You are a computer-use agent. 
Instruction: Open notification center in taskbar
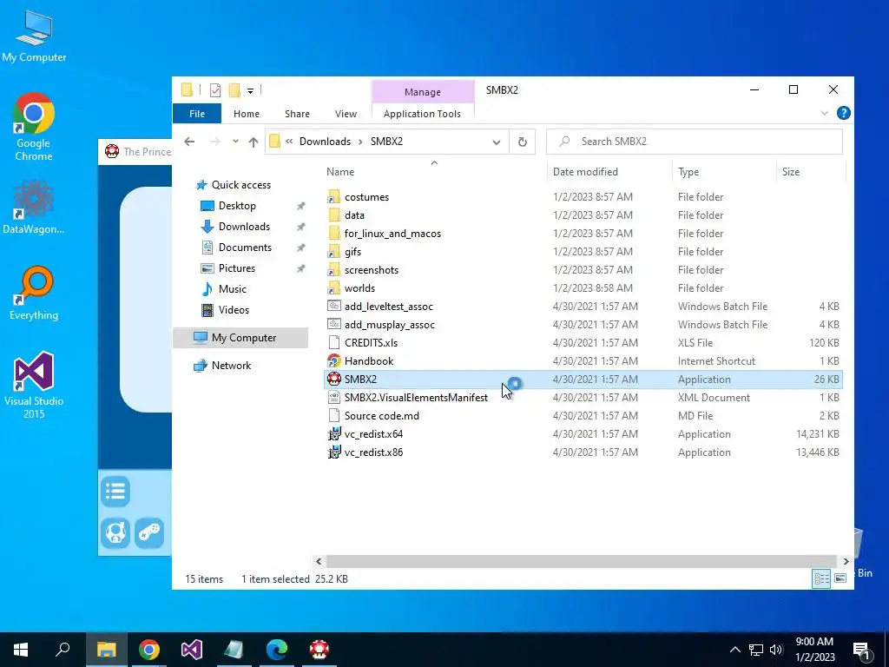tap(861, 650)
